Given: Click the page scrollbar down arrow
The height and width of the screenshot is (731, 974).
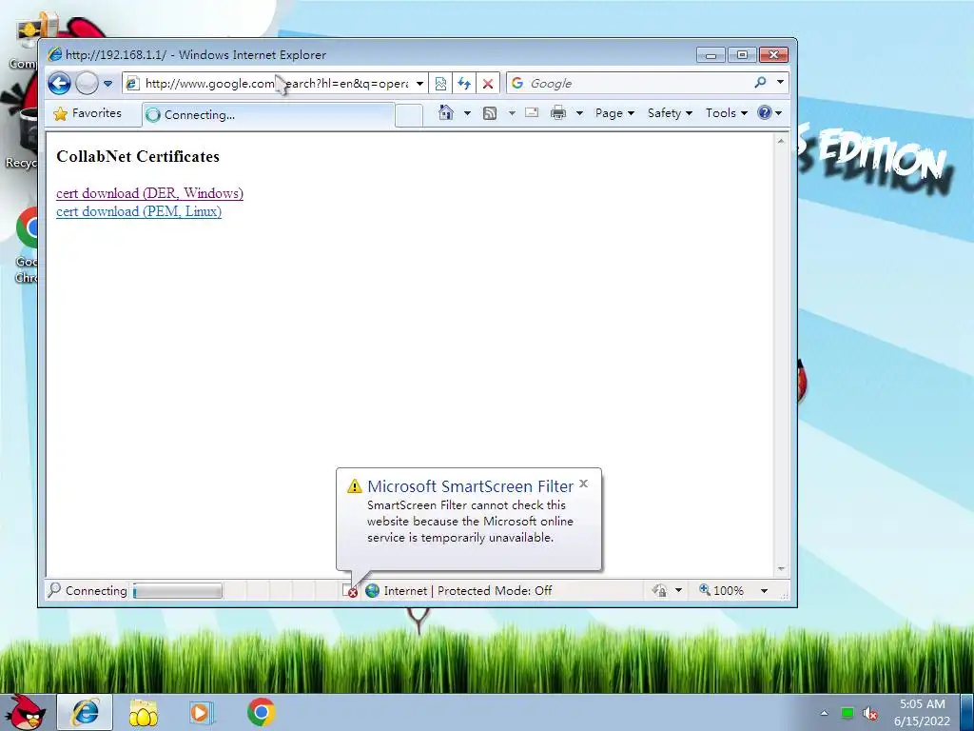Looking at the screenshot, I should click(x=781, y=569).
